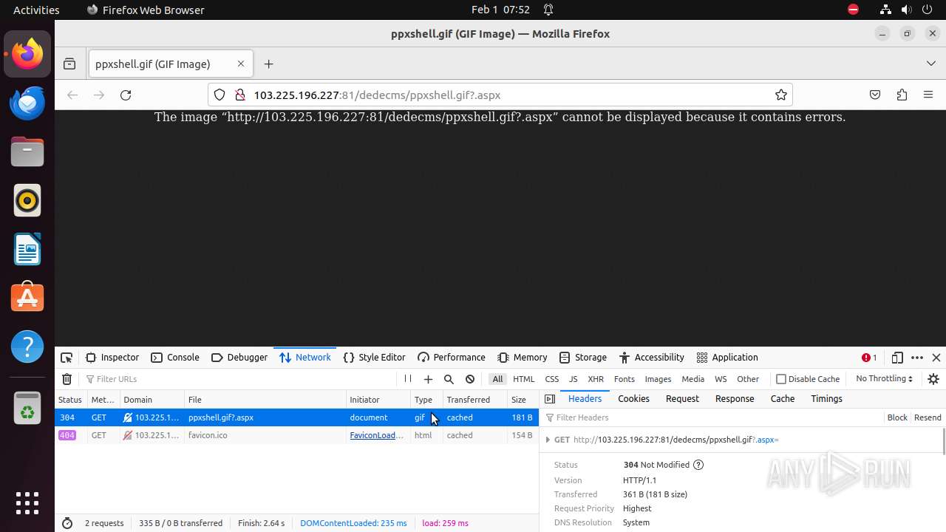Filter requests by WS

721,379
